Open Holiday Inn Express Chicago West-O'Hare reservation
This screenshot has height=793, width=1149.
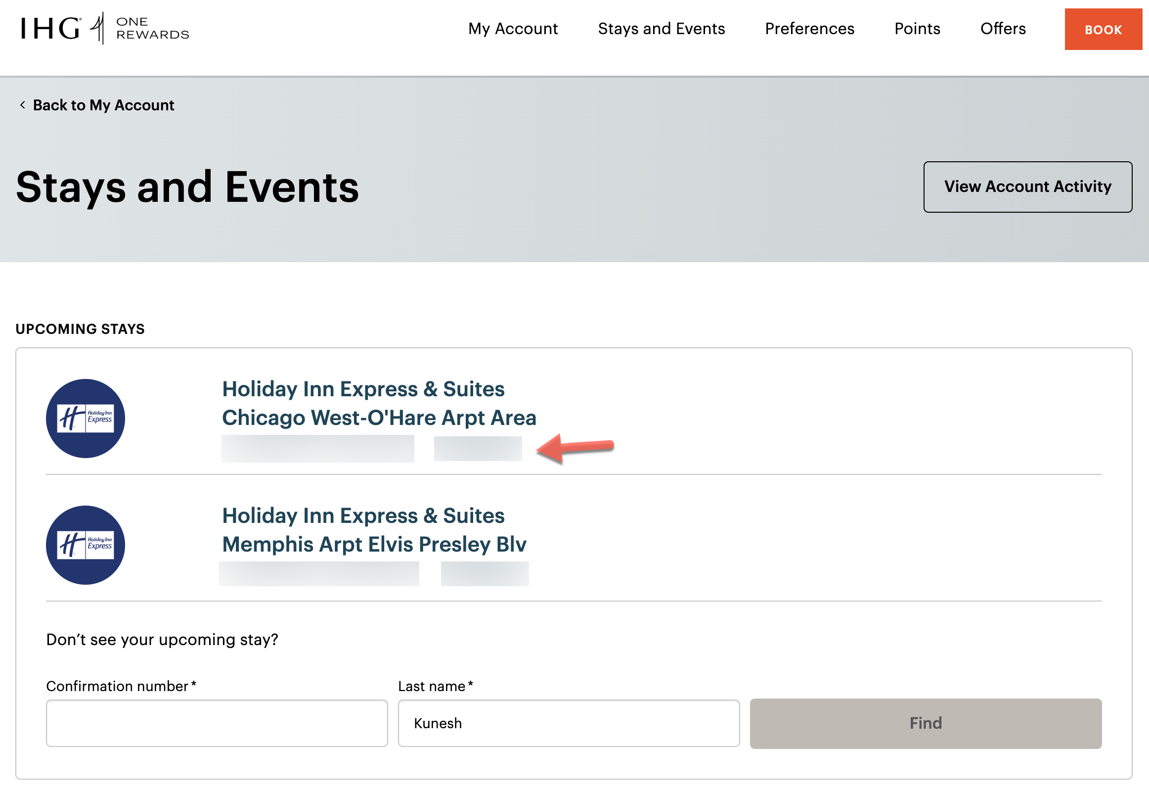coord(379,403)
